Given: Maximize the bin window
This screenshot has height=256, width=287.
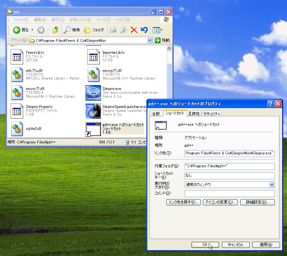Looking at the screenshot, I should (161, 12).
